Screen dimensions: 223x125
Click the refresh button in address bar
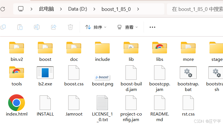(3, 9)
